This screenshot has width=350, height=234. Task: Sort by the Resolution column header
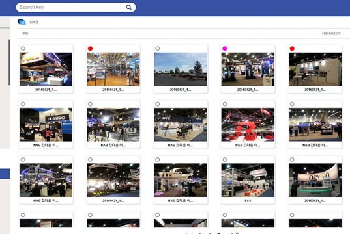point(331,33)
